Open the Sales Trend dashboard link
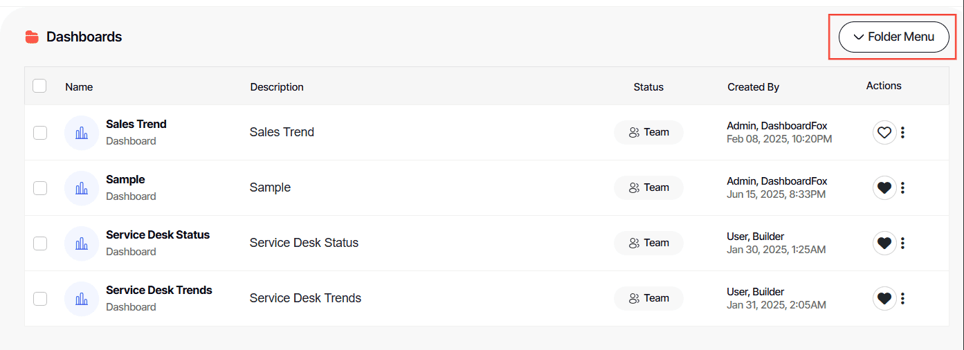Screen dimensions: 964x350 pyautogui.click(x=136, y=125)
